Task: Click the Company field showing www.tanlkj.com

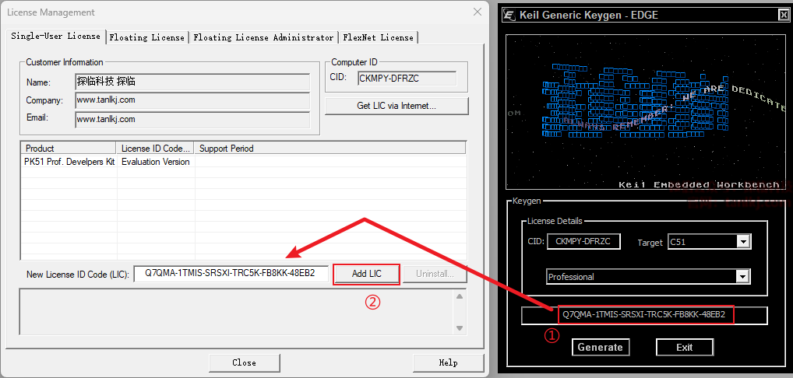Action: 192,100
